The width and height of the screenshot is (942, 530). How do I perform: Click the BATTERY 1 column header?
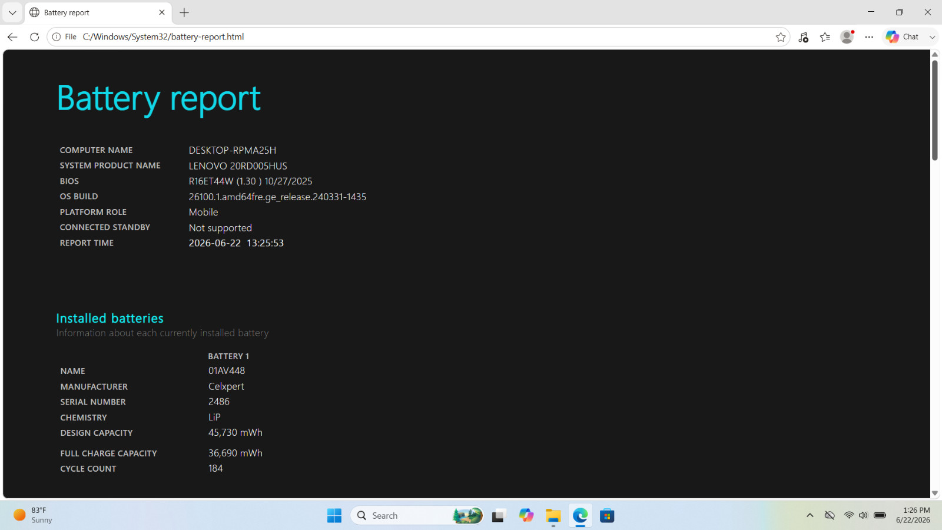point(228,356)
